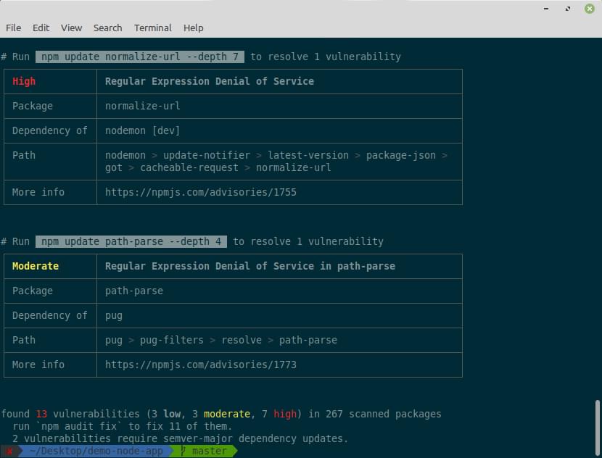
Task: Click the highlighted npm update path-parse command
Action: click(131, 241)
